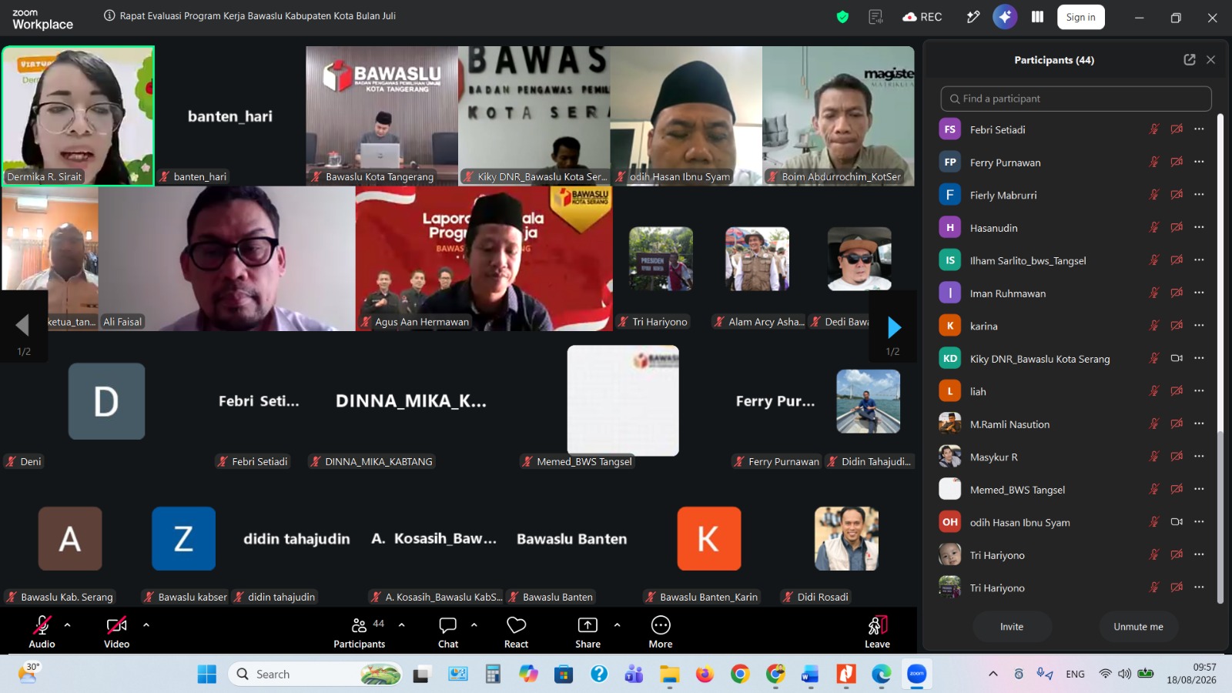The image size is (1232, 693).
Task: Select Ali Faisal video tile
Action: [227, 259]
